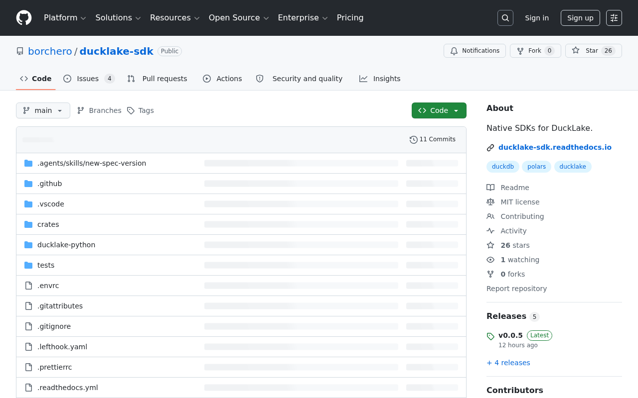638x398 pixels.
Task: Open the ducklake-python folder
Action: pyautogui.click(x=66, y=245)
